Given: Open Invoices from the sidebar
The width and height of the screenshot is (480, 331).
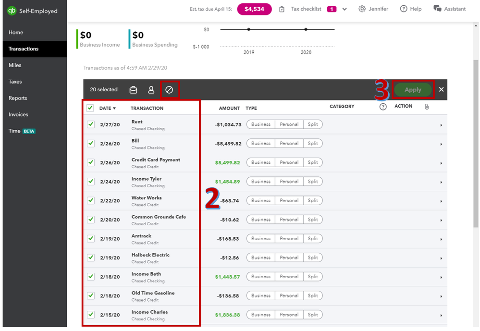Looking at the screenshot, I should tap(35, 114).
